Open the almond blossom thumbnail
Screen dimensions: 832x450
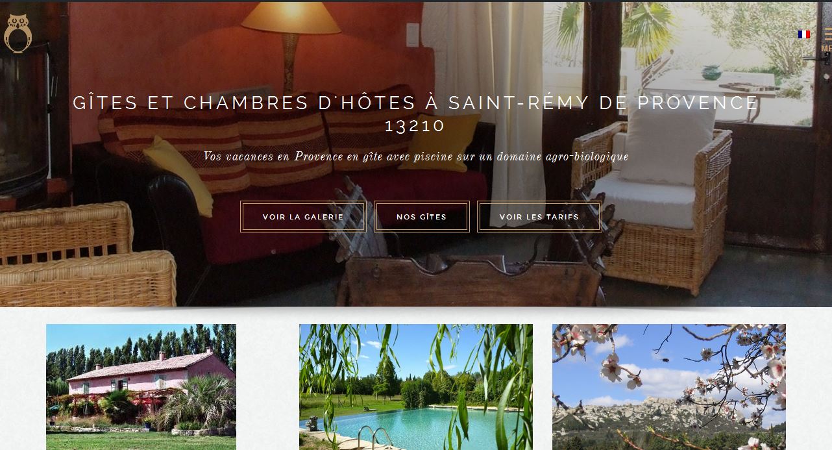click(x=669, y=387)
